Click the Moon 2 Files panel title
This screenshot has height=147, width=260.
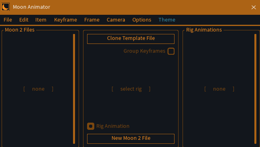[20, 30]
